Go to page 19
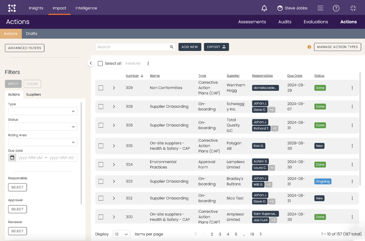Viewport: 365px width, 241px height. click(252, 234)
